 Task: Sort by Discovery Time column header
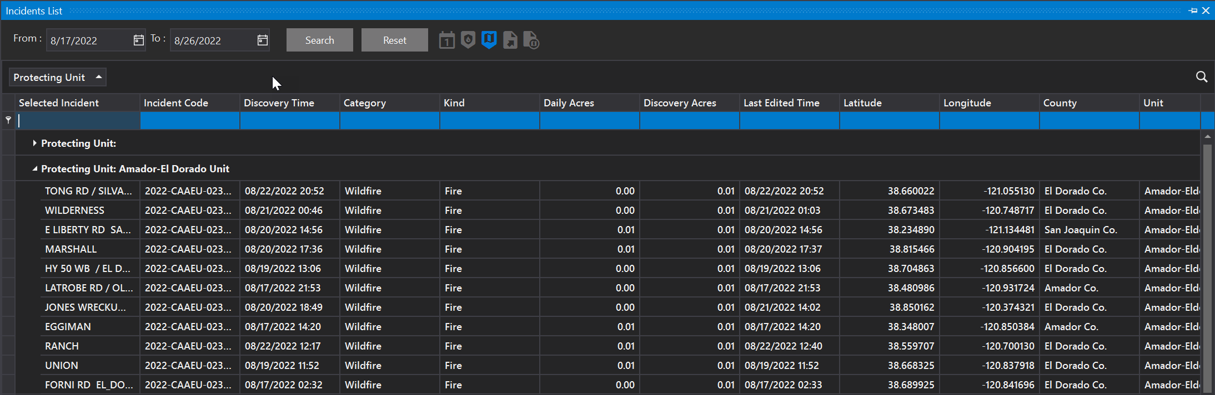tap(279, 103)
